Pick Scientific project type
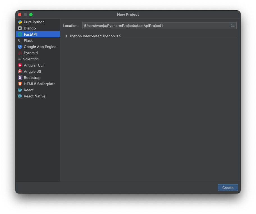 [x=38, y=59]
